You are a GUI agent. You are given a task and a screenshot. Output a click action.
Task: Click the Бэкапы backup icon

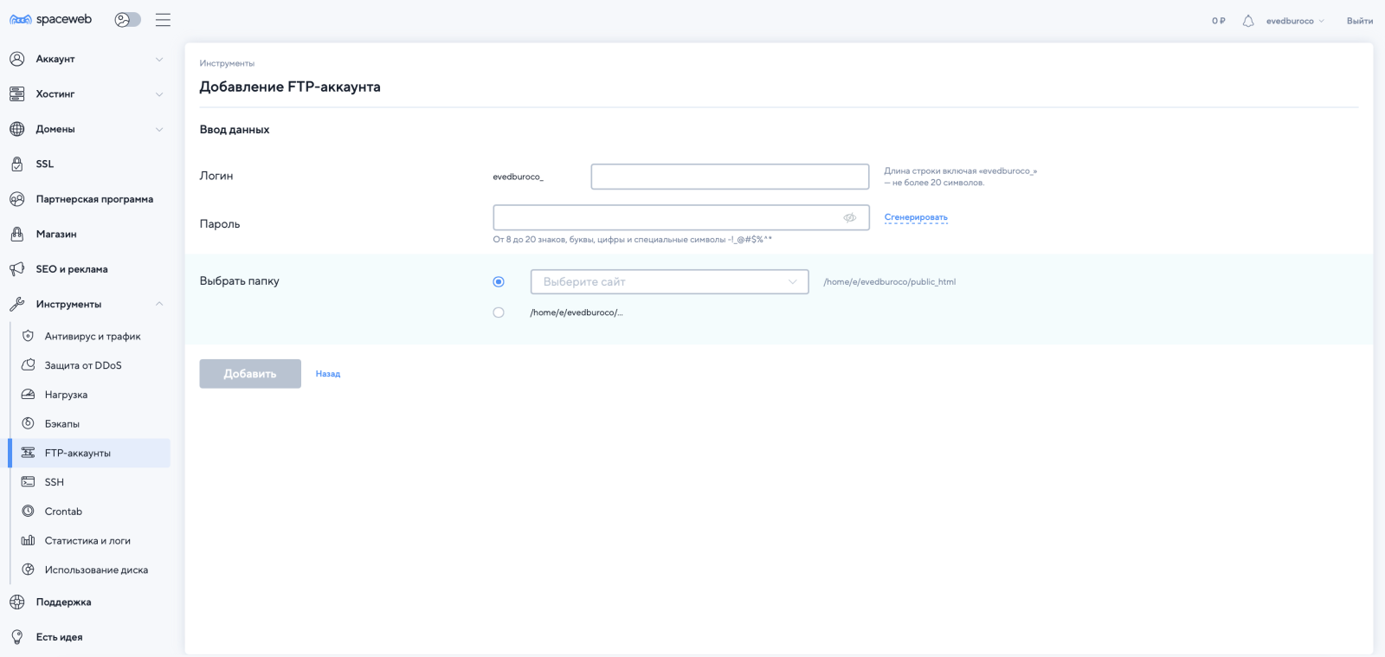(x=29, y=423)
